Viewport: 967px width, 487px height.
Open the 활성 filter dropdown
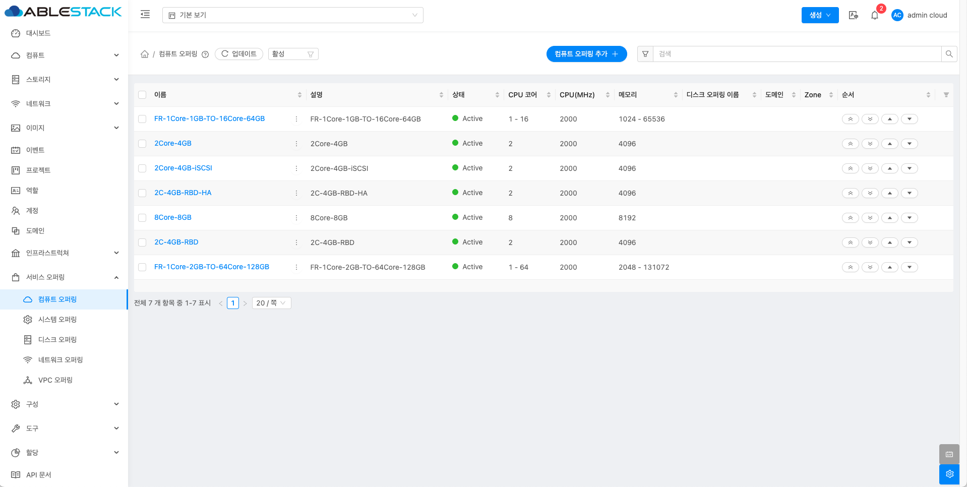(293, 54)
